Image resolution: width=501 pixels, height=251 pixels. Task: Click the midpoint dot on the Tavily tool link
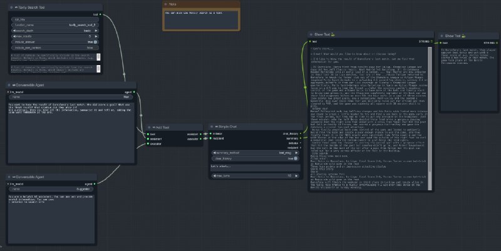coord(124,74)
